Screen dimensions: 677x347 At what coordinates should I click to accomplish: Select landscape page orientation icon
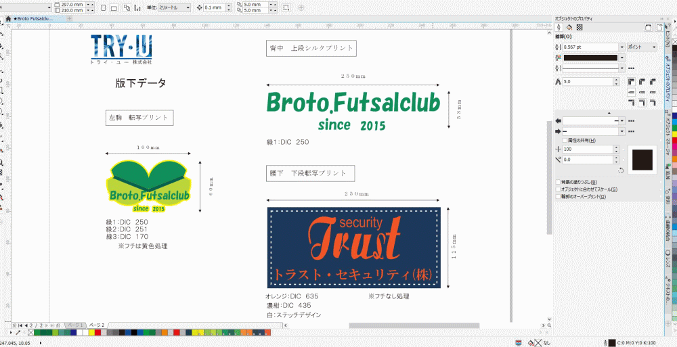point(114,7)
